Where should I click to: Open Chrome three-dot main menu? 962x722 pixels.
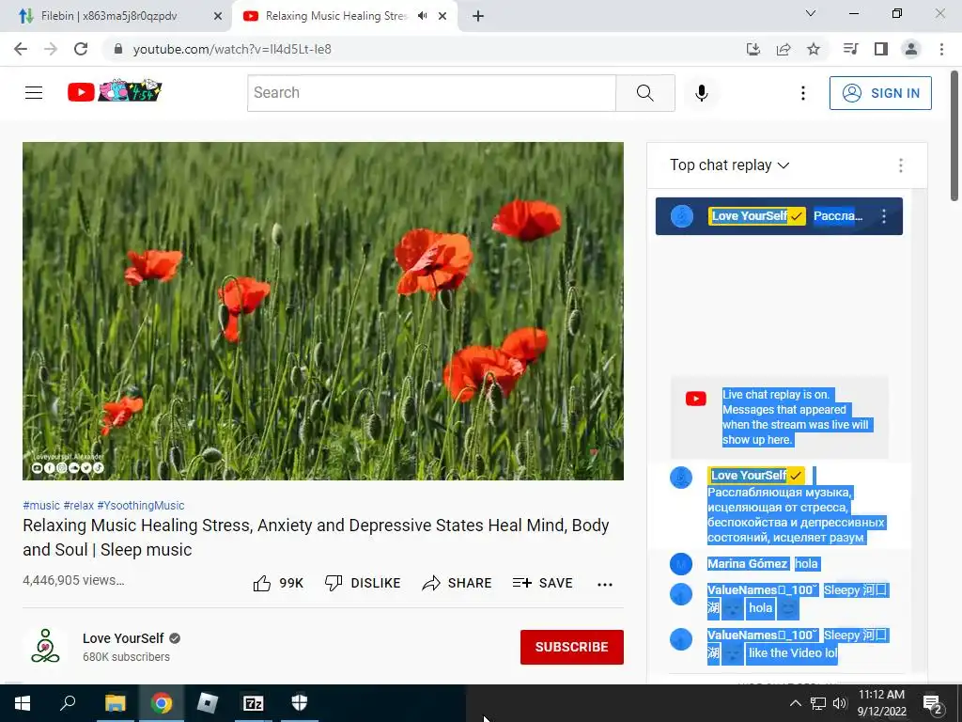coord(941,49)
